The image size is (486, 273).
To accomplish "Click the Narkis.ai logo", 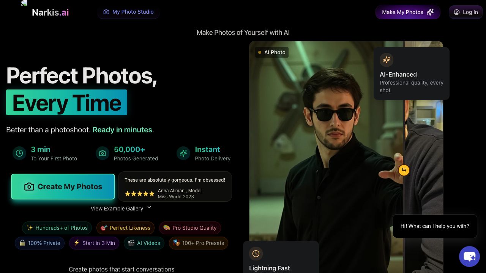I will [50, 12].
